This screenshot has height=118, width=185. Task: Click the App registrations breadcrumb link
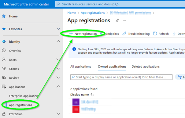point(93,13)
